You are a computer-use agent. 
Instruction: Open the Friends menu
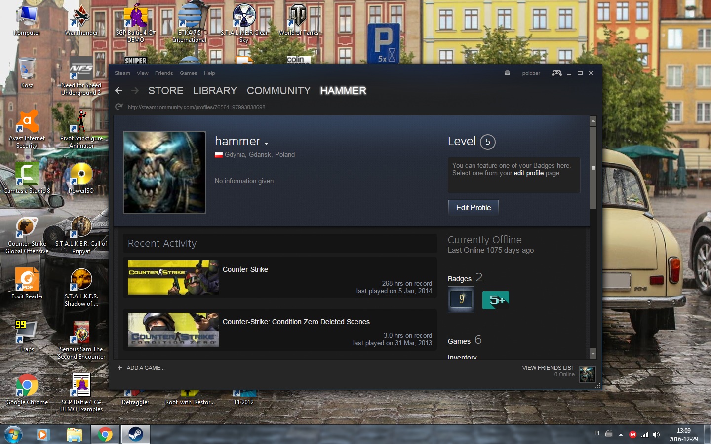[x=164, y=73]
